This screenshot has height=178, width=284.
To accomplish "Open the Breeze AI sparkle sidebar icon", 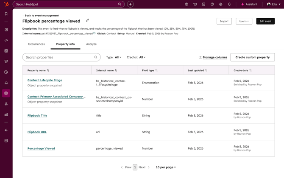I will pos(6,130).
